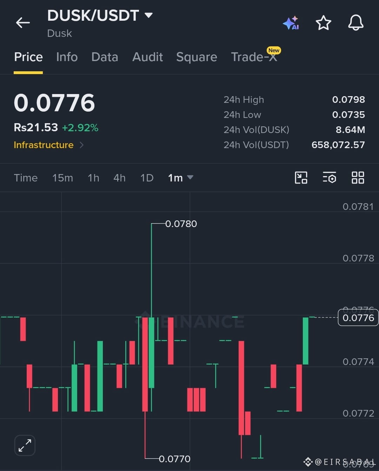Click the 24h Vol(DUSK) value 8.64M
Screen dimensions: 379x471
(x=350, y=130)
